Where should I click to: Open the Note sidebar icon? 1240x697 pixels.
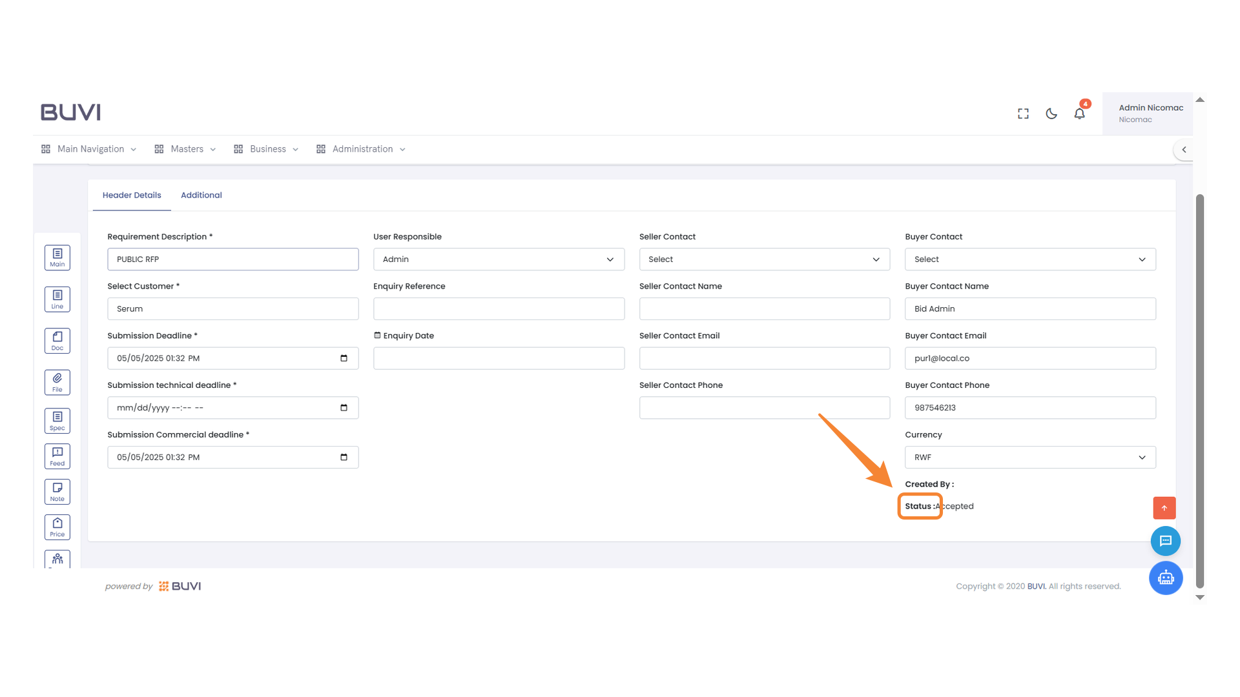coord(57,492)
